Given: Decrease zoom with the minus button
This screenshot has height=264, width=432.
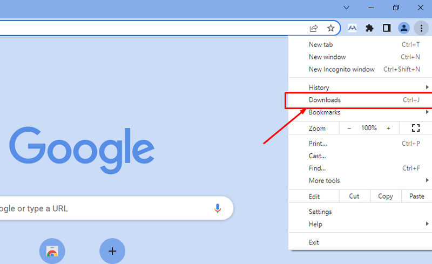Looking at the screenshot, I should (349, 128).
